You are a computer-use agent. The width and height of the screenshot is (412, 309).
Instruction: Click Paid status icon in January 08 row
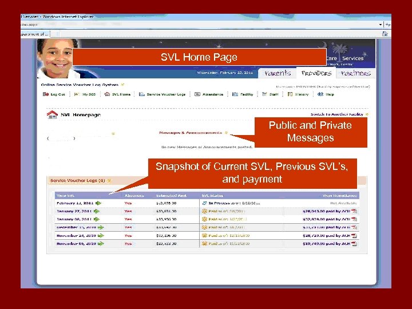point(204,219)
